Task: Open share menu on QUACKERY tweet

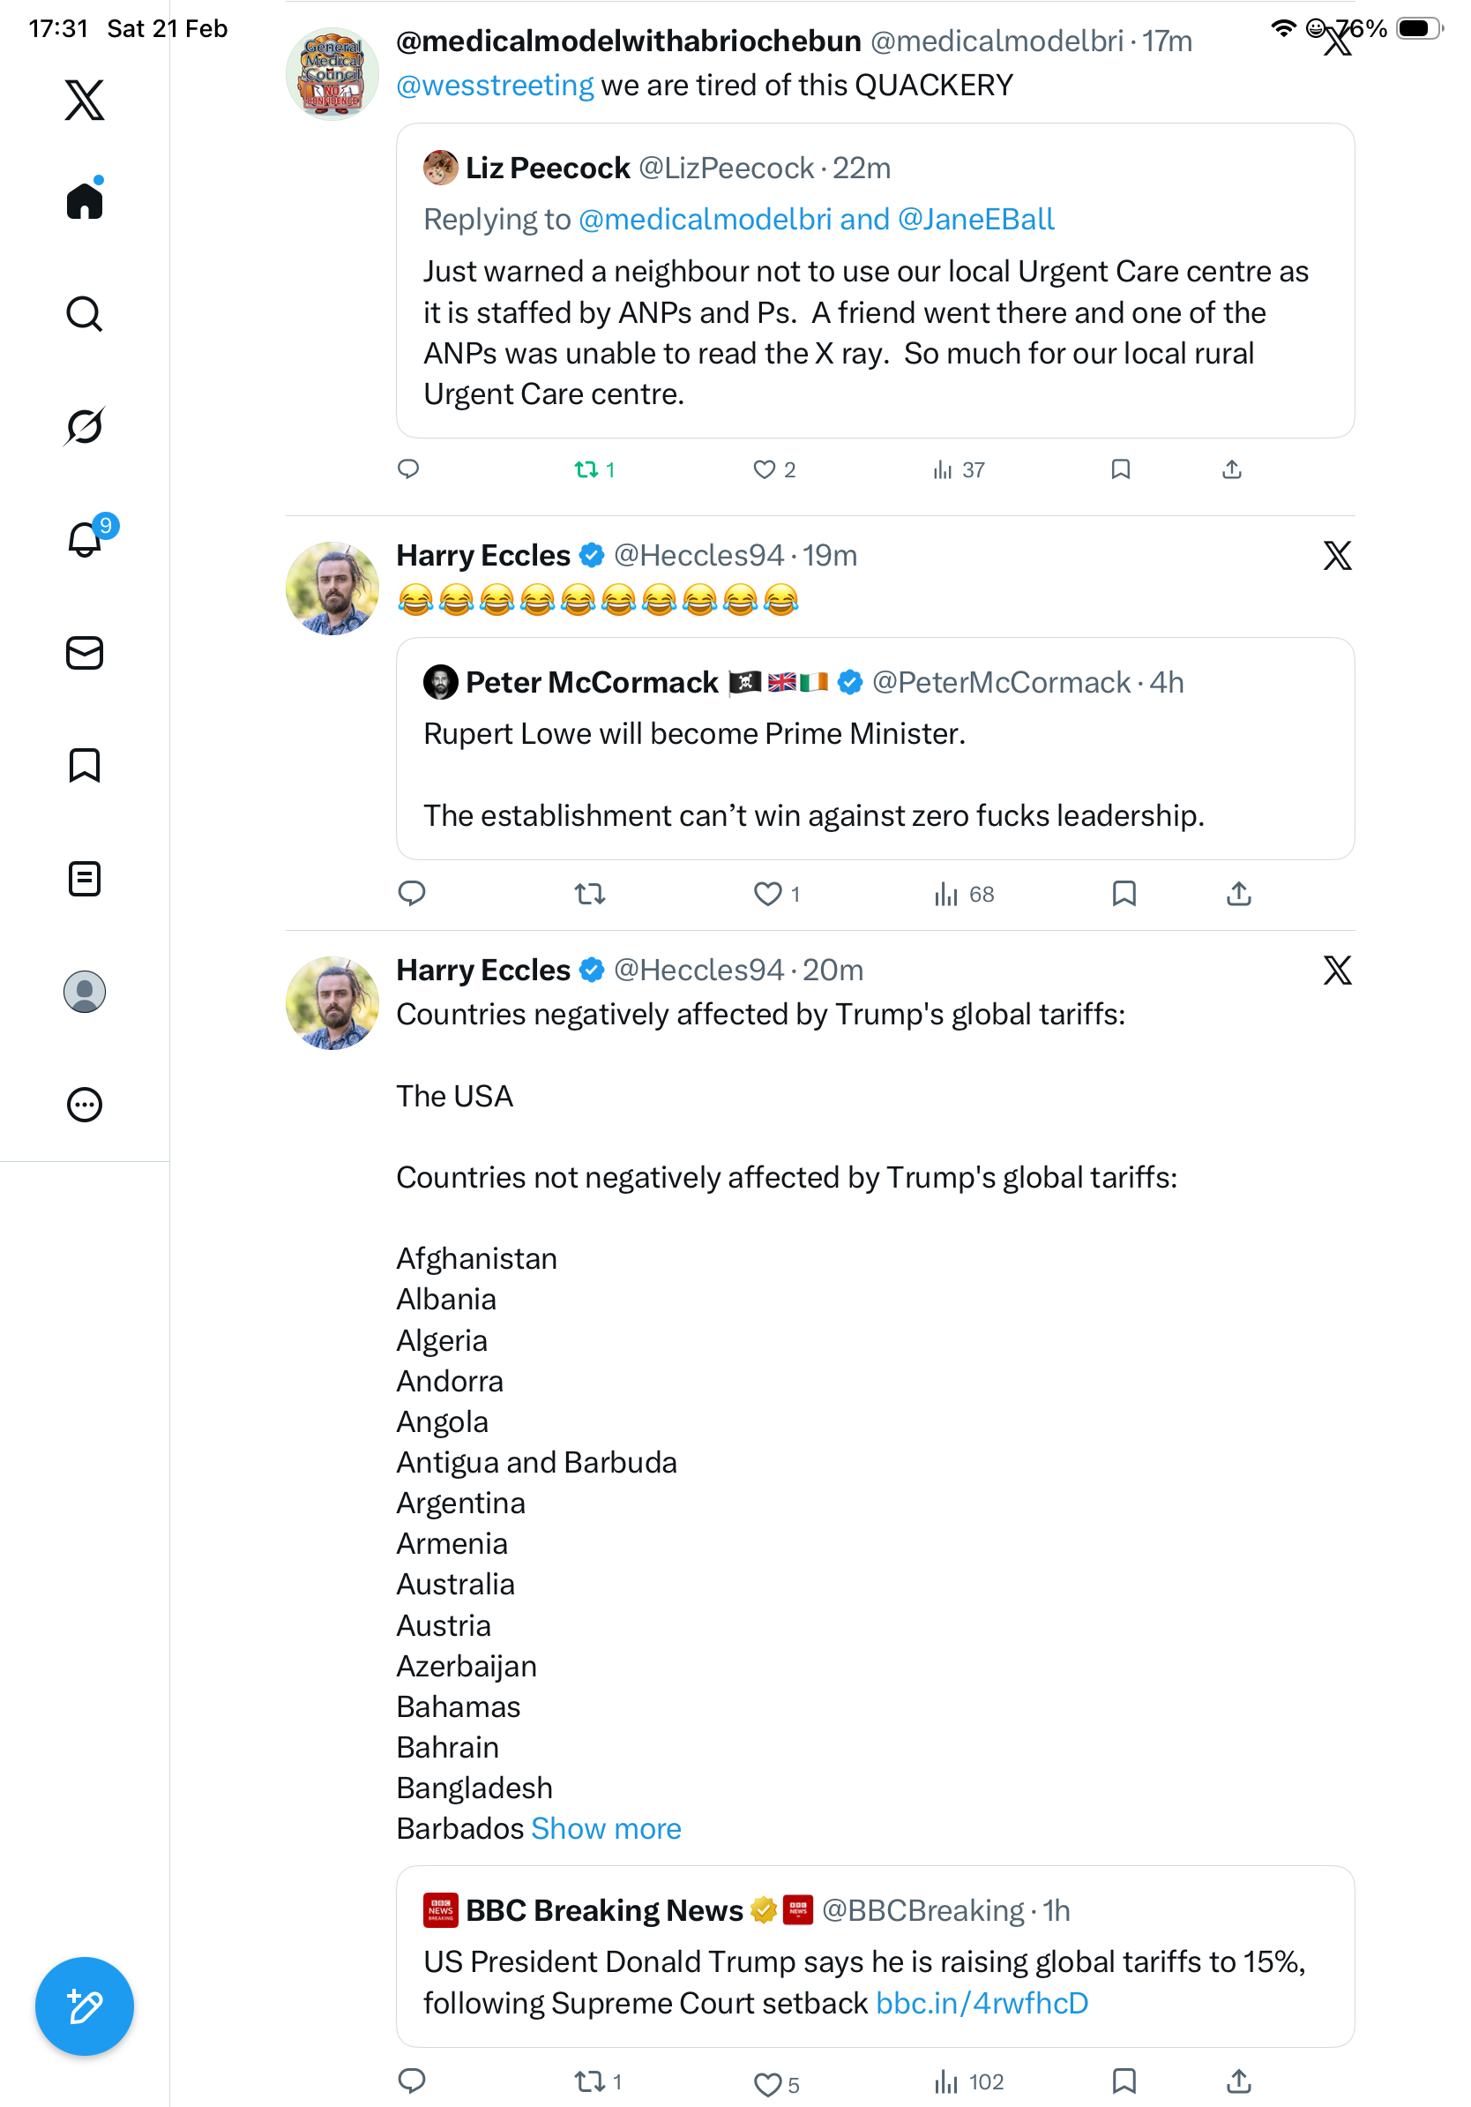Action: [x=1232, y=470]
